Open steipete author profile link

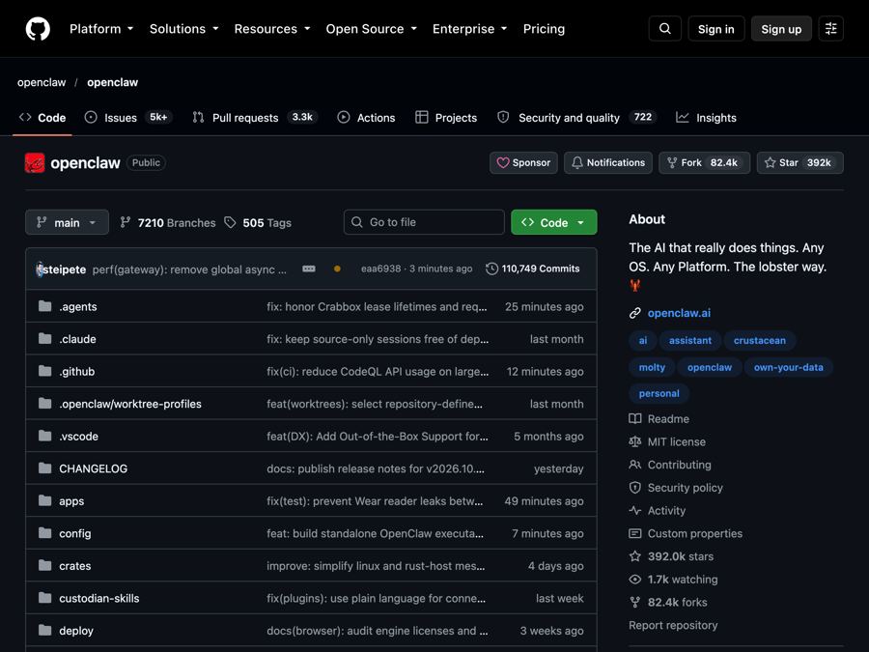coord(65,269)
